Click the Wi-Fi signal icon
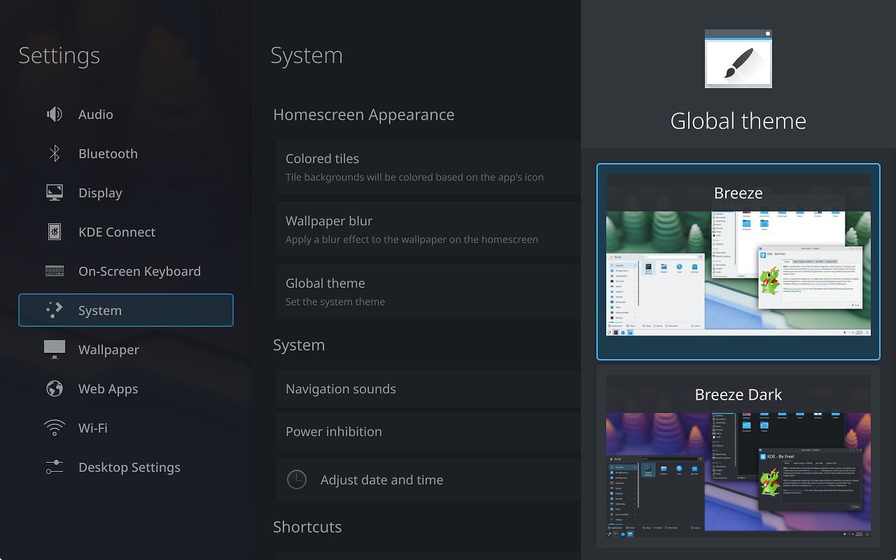 click(55, 428)
